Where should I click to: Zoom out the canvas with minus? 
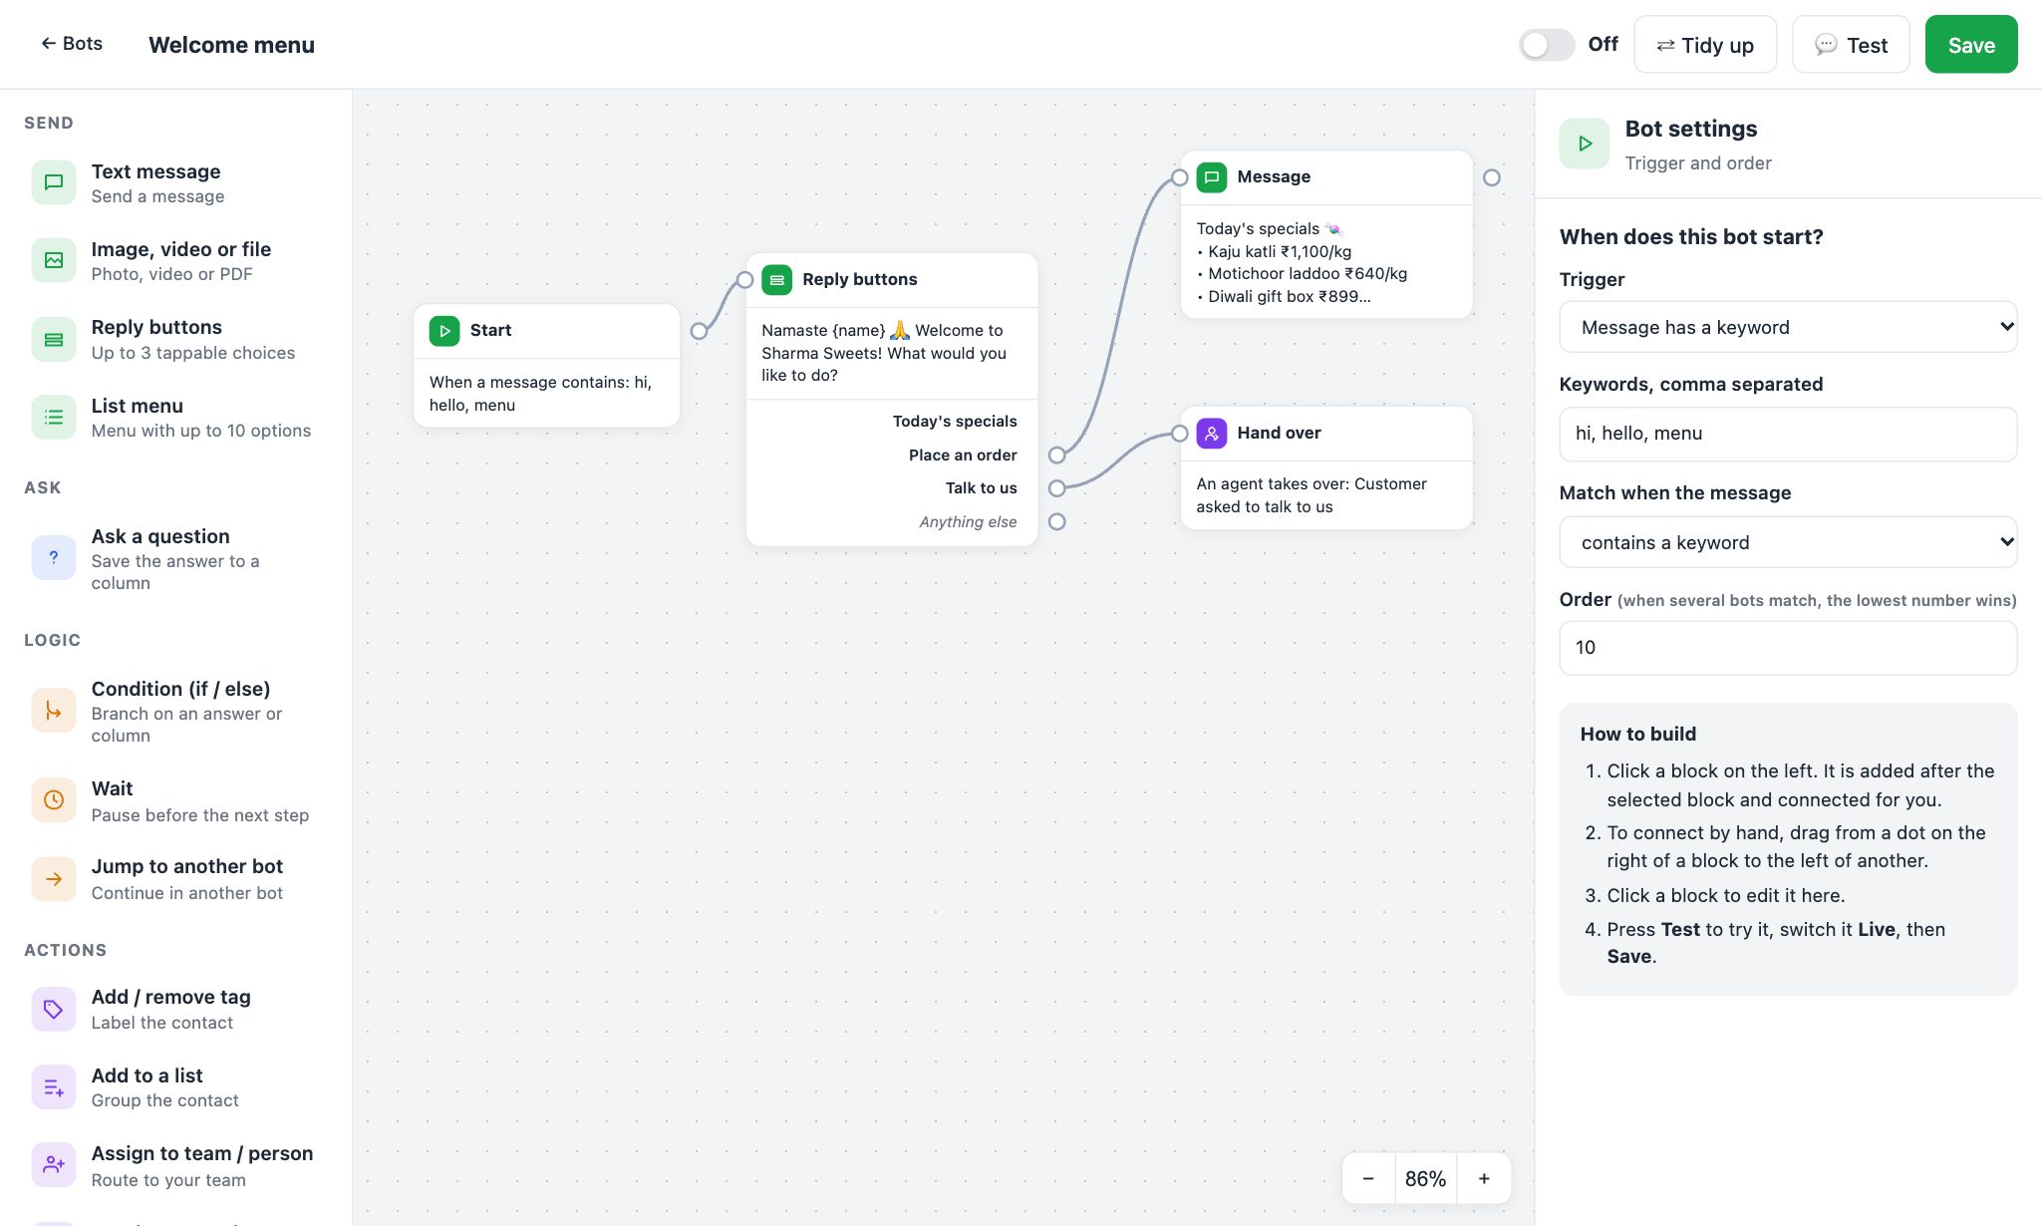pyautogui.click(x=1368, y=1178)
